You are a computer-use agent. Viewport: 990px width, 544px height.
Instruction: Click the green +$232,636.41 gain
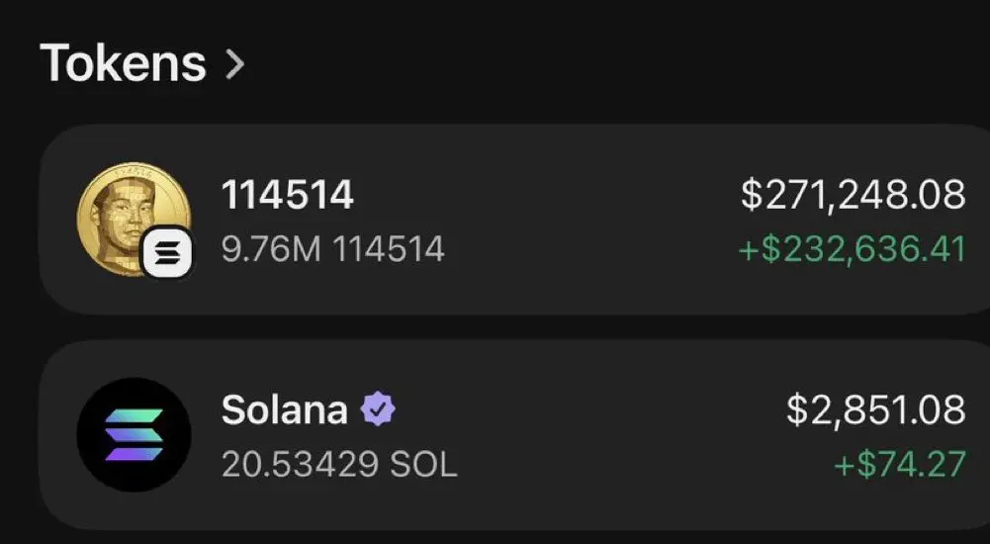852,248
